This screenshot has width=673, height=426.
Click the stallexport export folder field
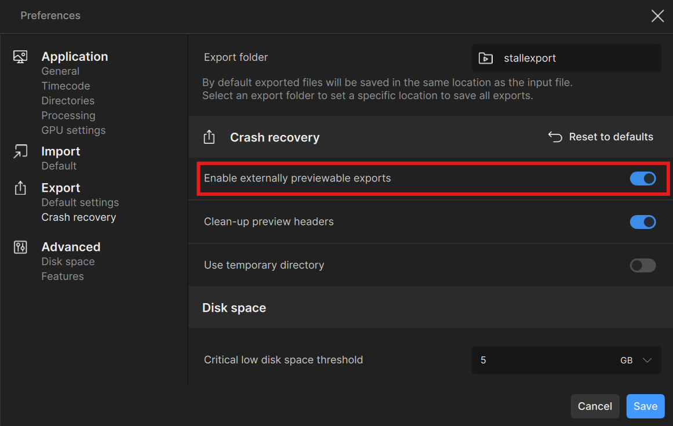[x=566, y=58]
